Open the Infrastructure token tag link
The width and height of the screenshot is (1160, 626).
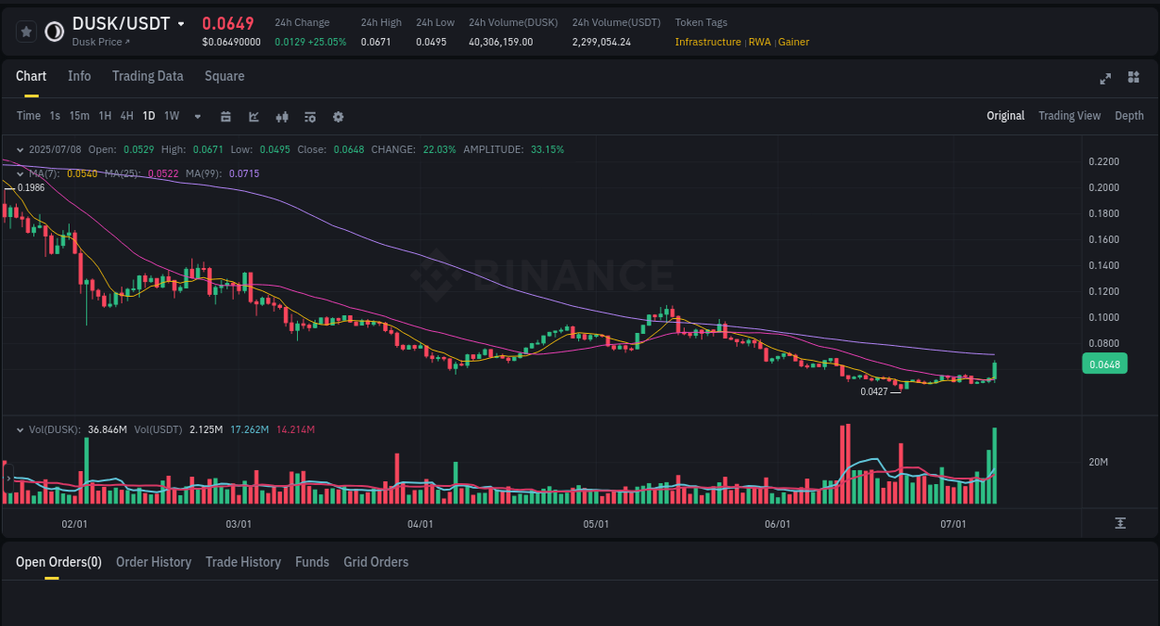pyautogui.click(x=708, y=42)
